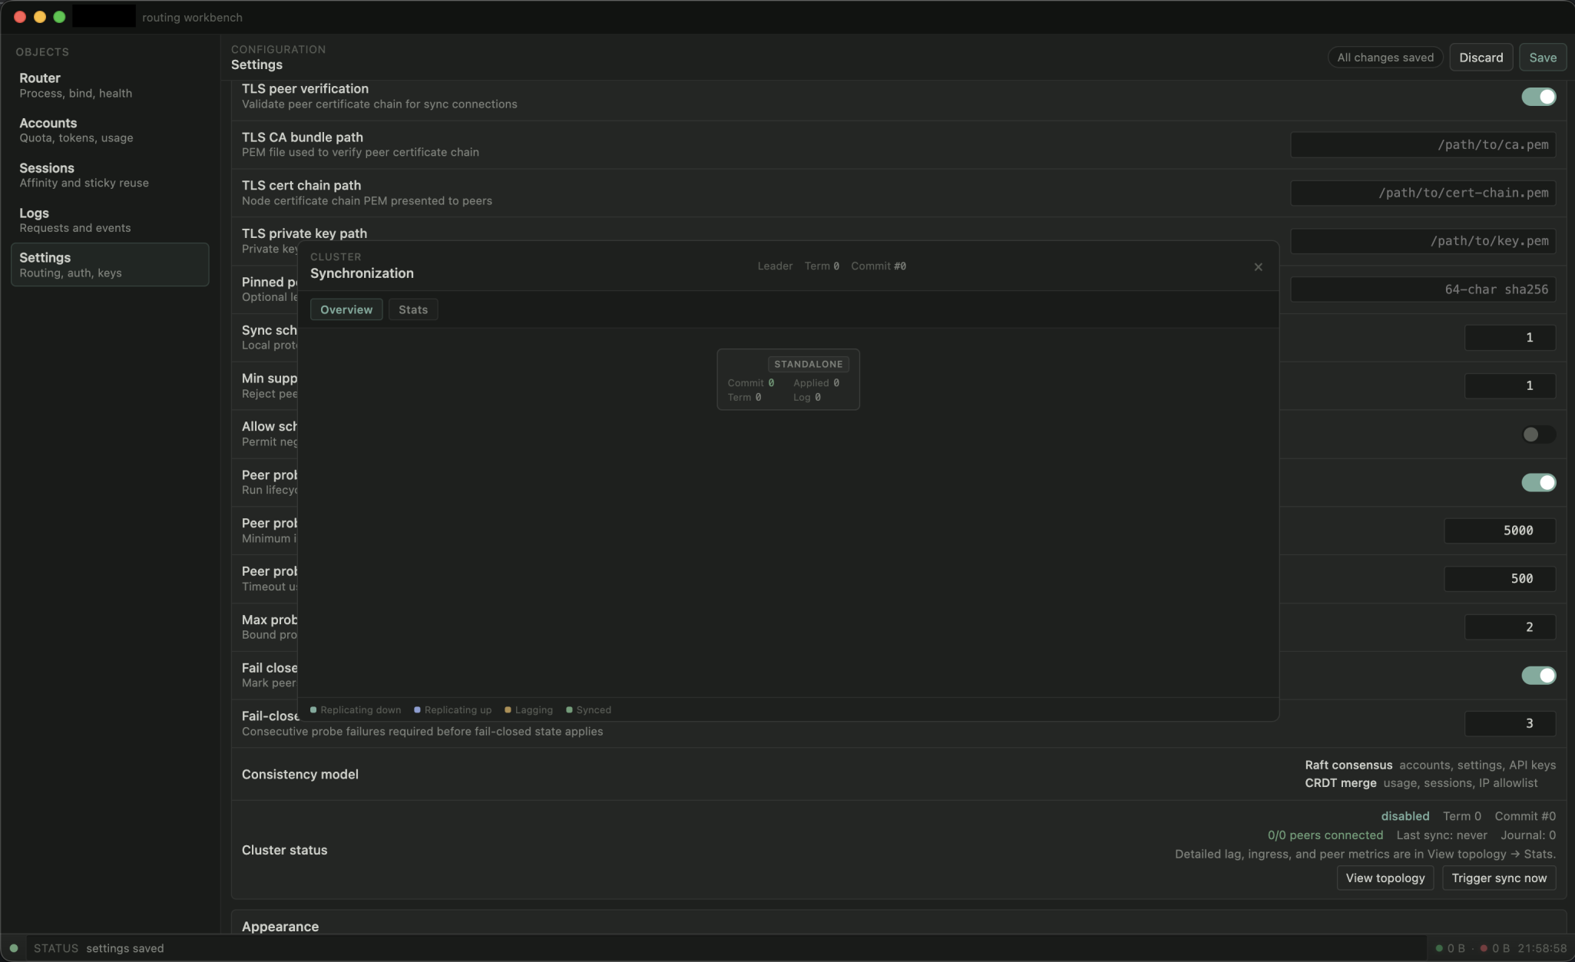Click the 64-char sha256 fingerprint input
The height and width of the screenshot is (962, 1575).
(1423, 289)
